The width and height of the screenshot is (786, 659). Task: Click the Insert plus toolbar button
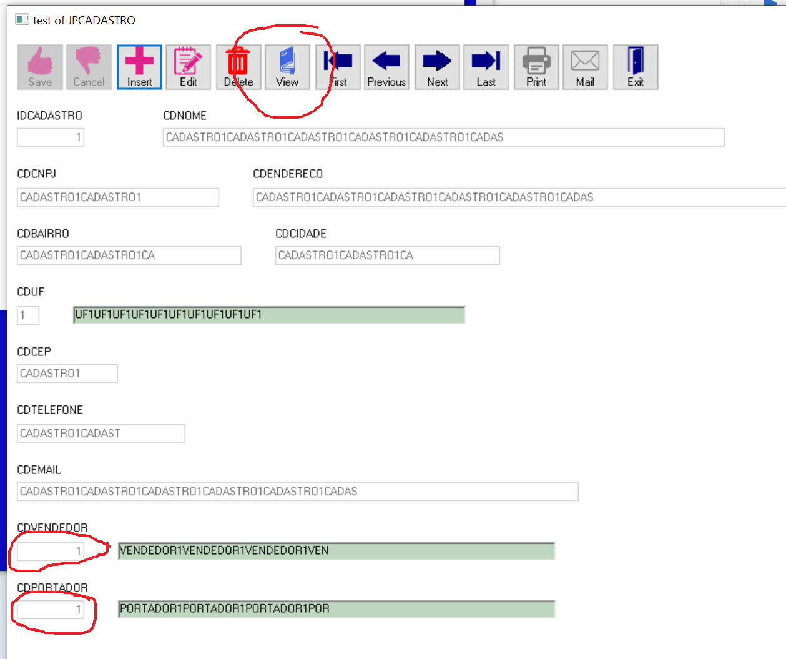[139, 67]
